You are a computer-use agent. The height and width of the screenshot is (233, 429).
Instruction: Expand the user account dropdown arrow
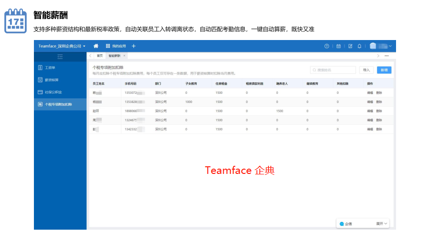pos(390,46)
